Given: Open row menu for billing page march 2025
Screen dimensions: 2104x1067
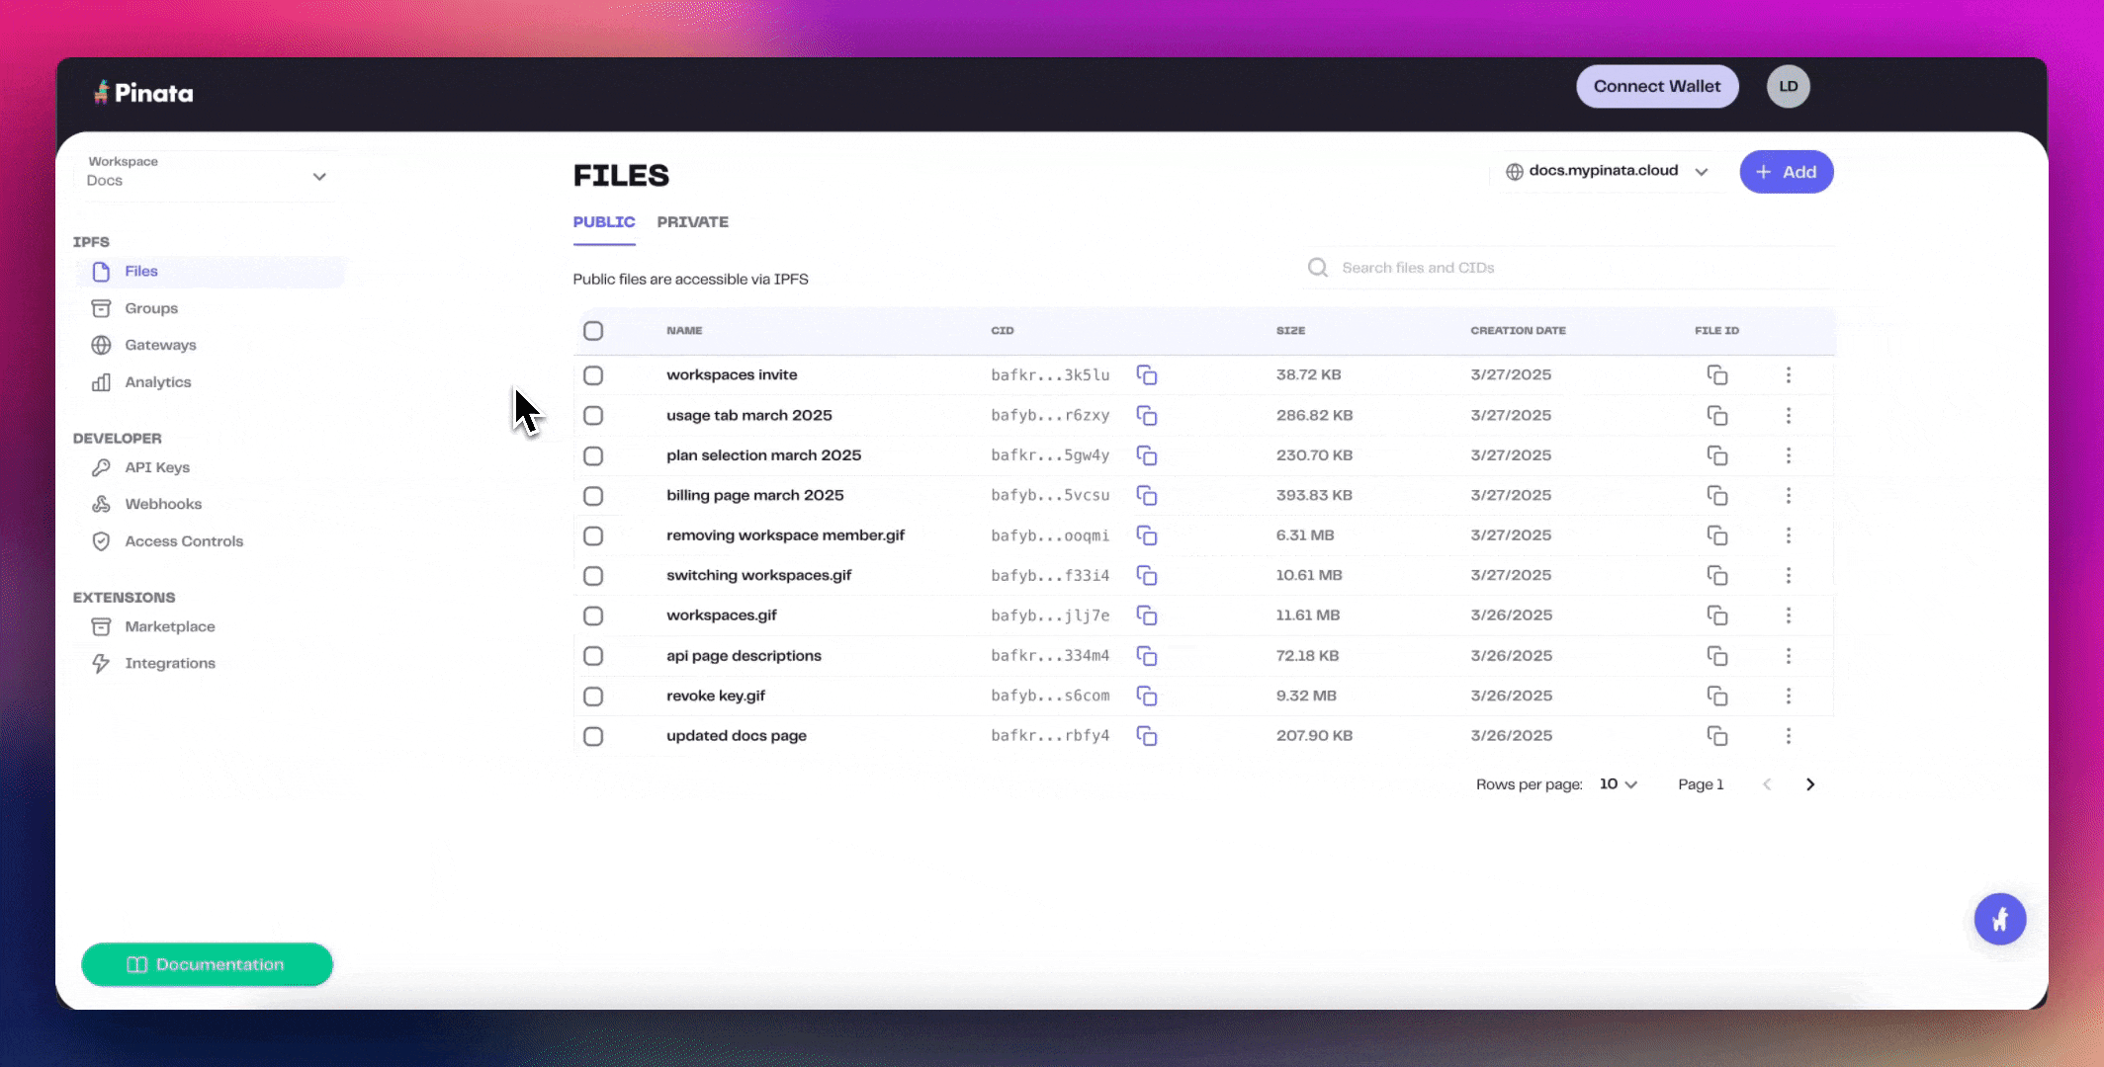Looking at the screenshot, I should point(1789,496).
